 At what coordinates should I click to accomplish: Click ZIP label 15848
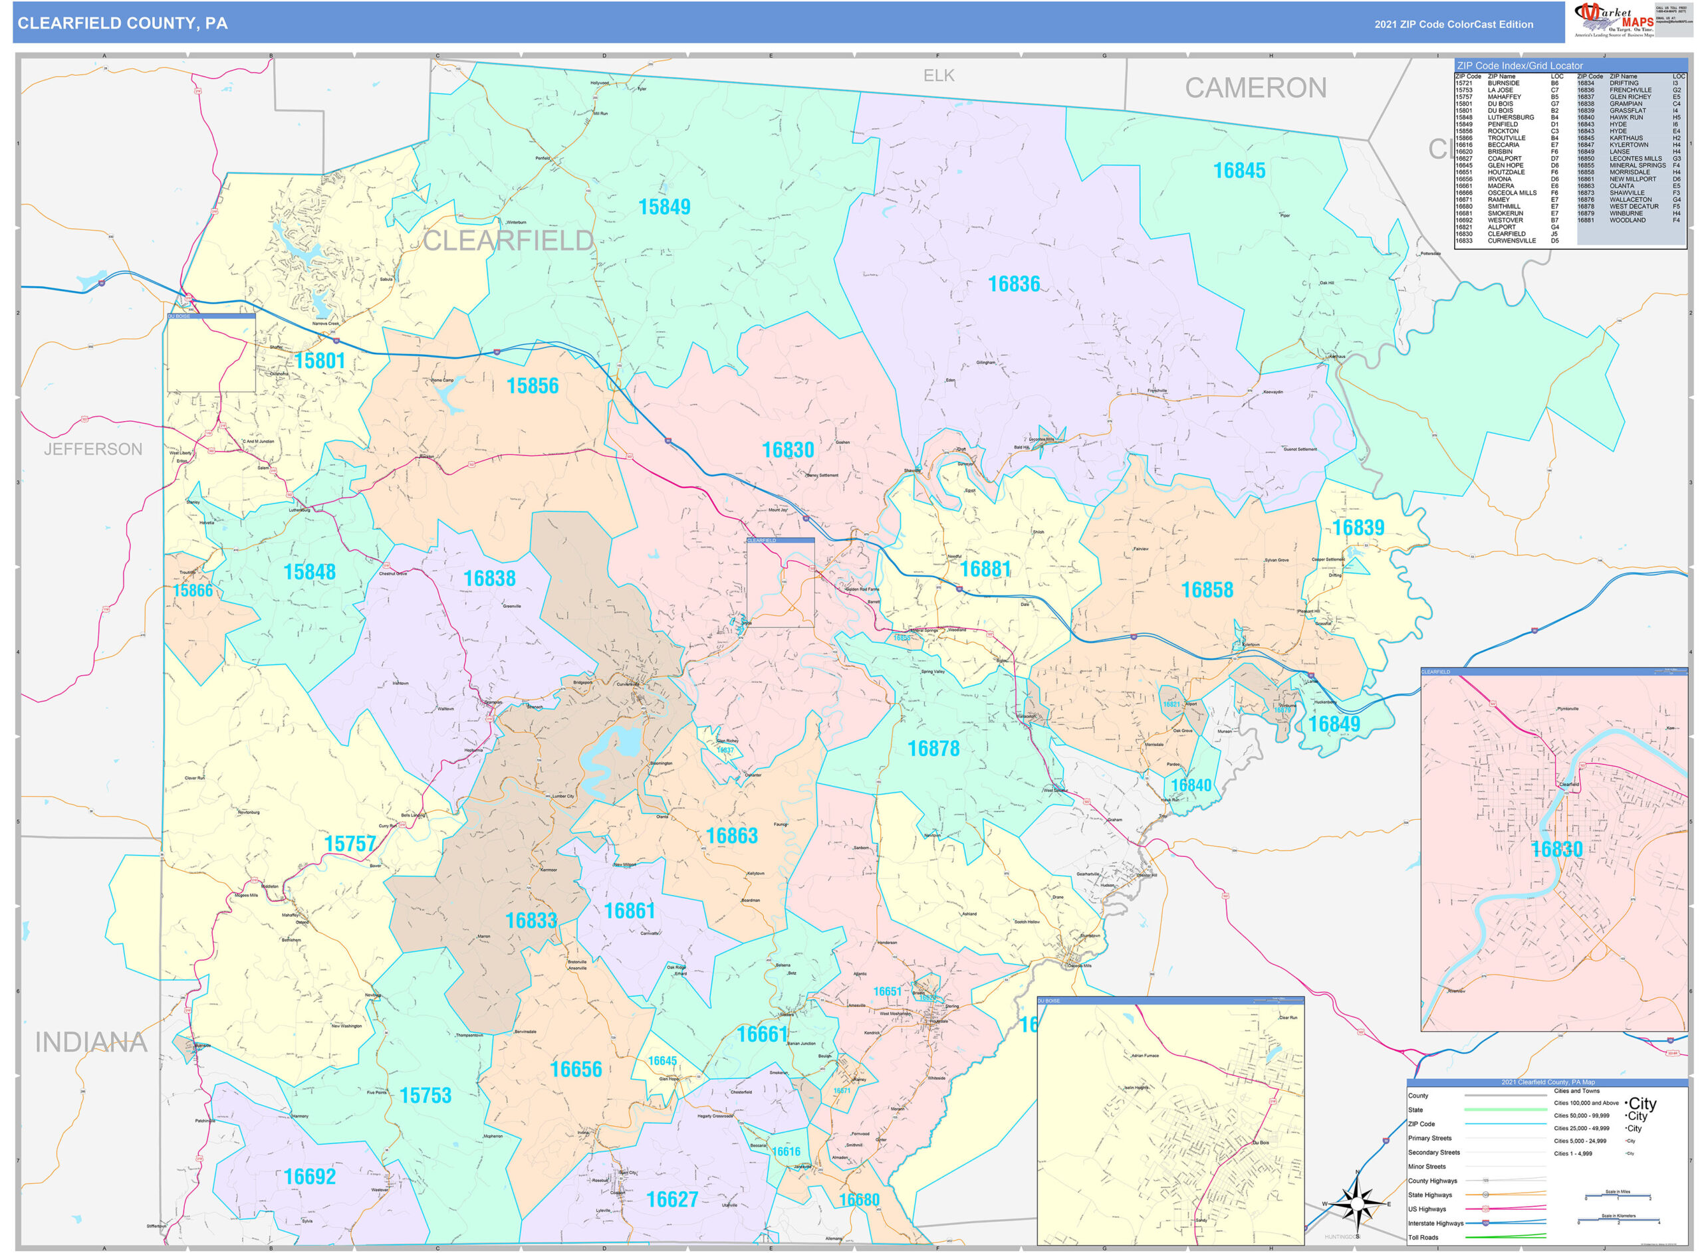pos(309,573)
